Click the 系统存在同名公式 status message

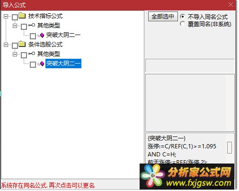pyautogui.click(x=48, y=185)
